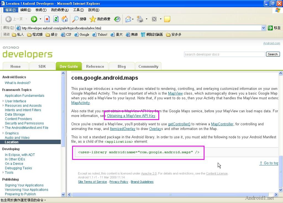This screenshot has width=283, height=203.
Task: Open the MapController link
Action: point(222,124)
